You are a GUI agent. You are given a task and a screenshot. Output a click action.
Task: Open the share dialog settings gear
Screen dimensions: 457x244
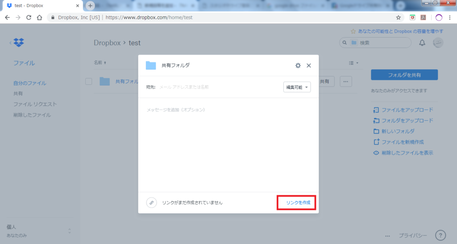pyautogui.click(x=298, y=65)
